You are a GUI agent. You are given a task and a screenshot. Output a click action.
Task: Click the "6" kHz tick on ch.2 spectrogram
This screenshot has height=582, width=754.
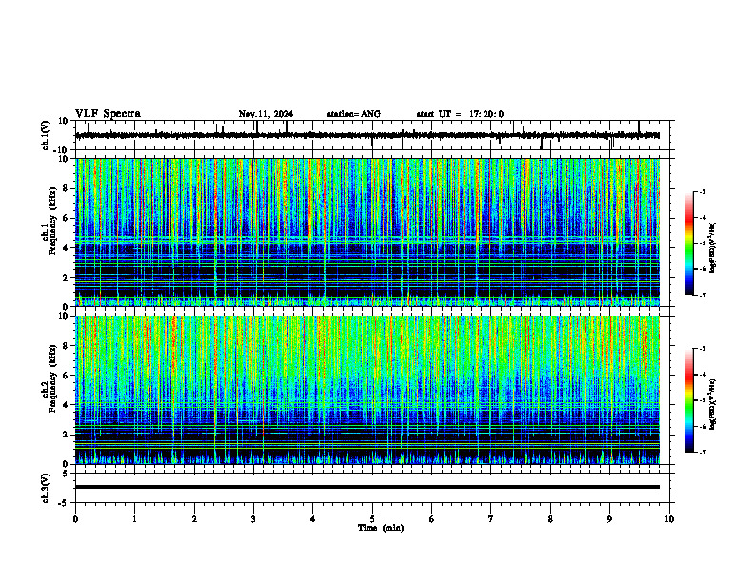66,376
